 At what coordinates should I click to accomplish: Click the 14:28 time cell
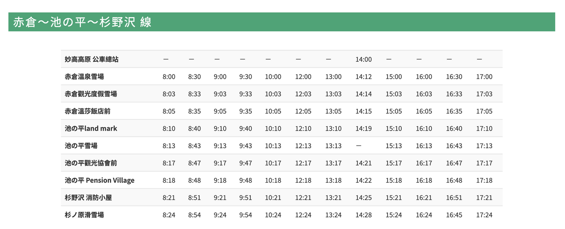[x=364, y=215]
